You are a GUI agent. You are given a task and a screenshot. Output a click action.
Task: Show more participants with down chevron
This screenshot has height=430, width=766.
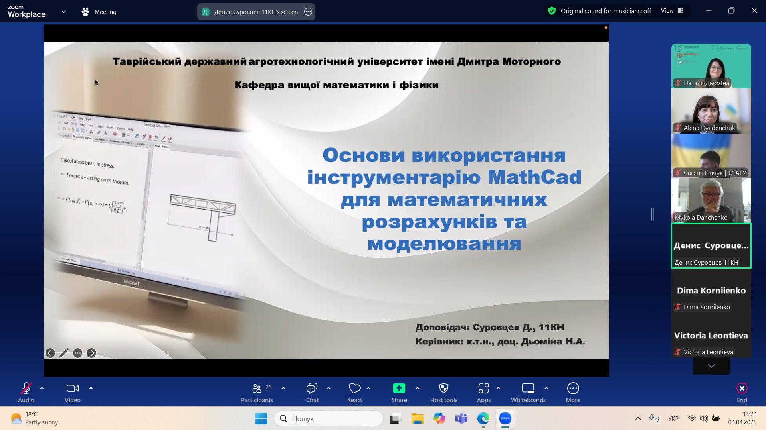pyautogui.click(x=711, y=366)
